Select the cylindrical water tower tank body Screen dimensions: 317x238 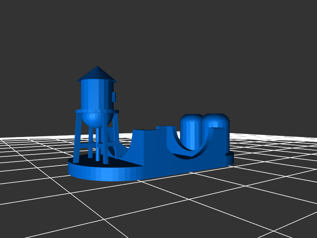tap(95, 95)
